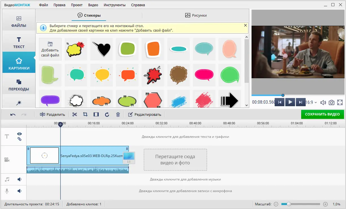Switch to the Рисунки tab
This screenshot has height=209, width=346.
pos(196,15)
